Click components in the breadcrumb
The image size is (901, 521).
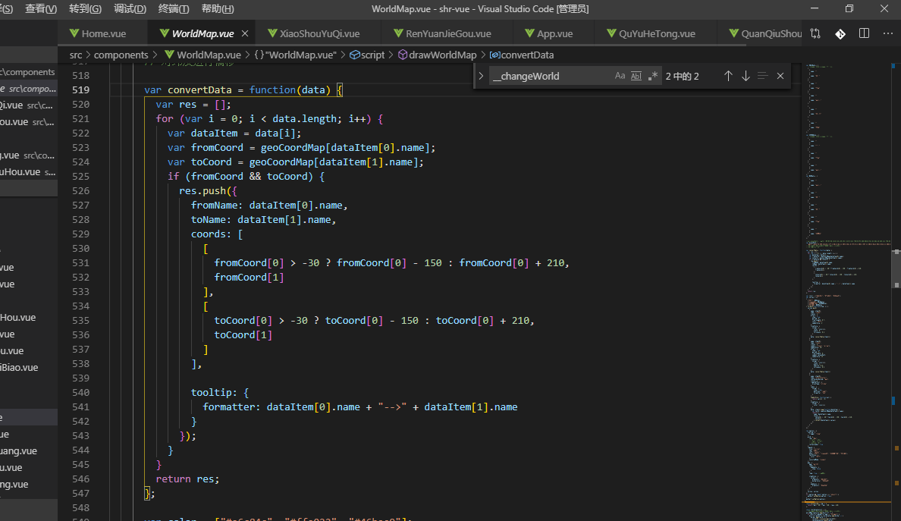(x=121, y=55)
